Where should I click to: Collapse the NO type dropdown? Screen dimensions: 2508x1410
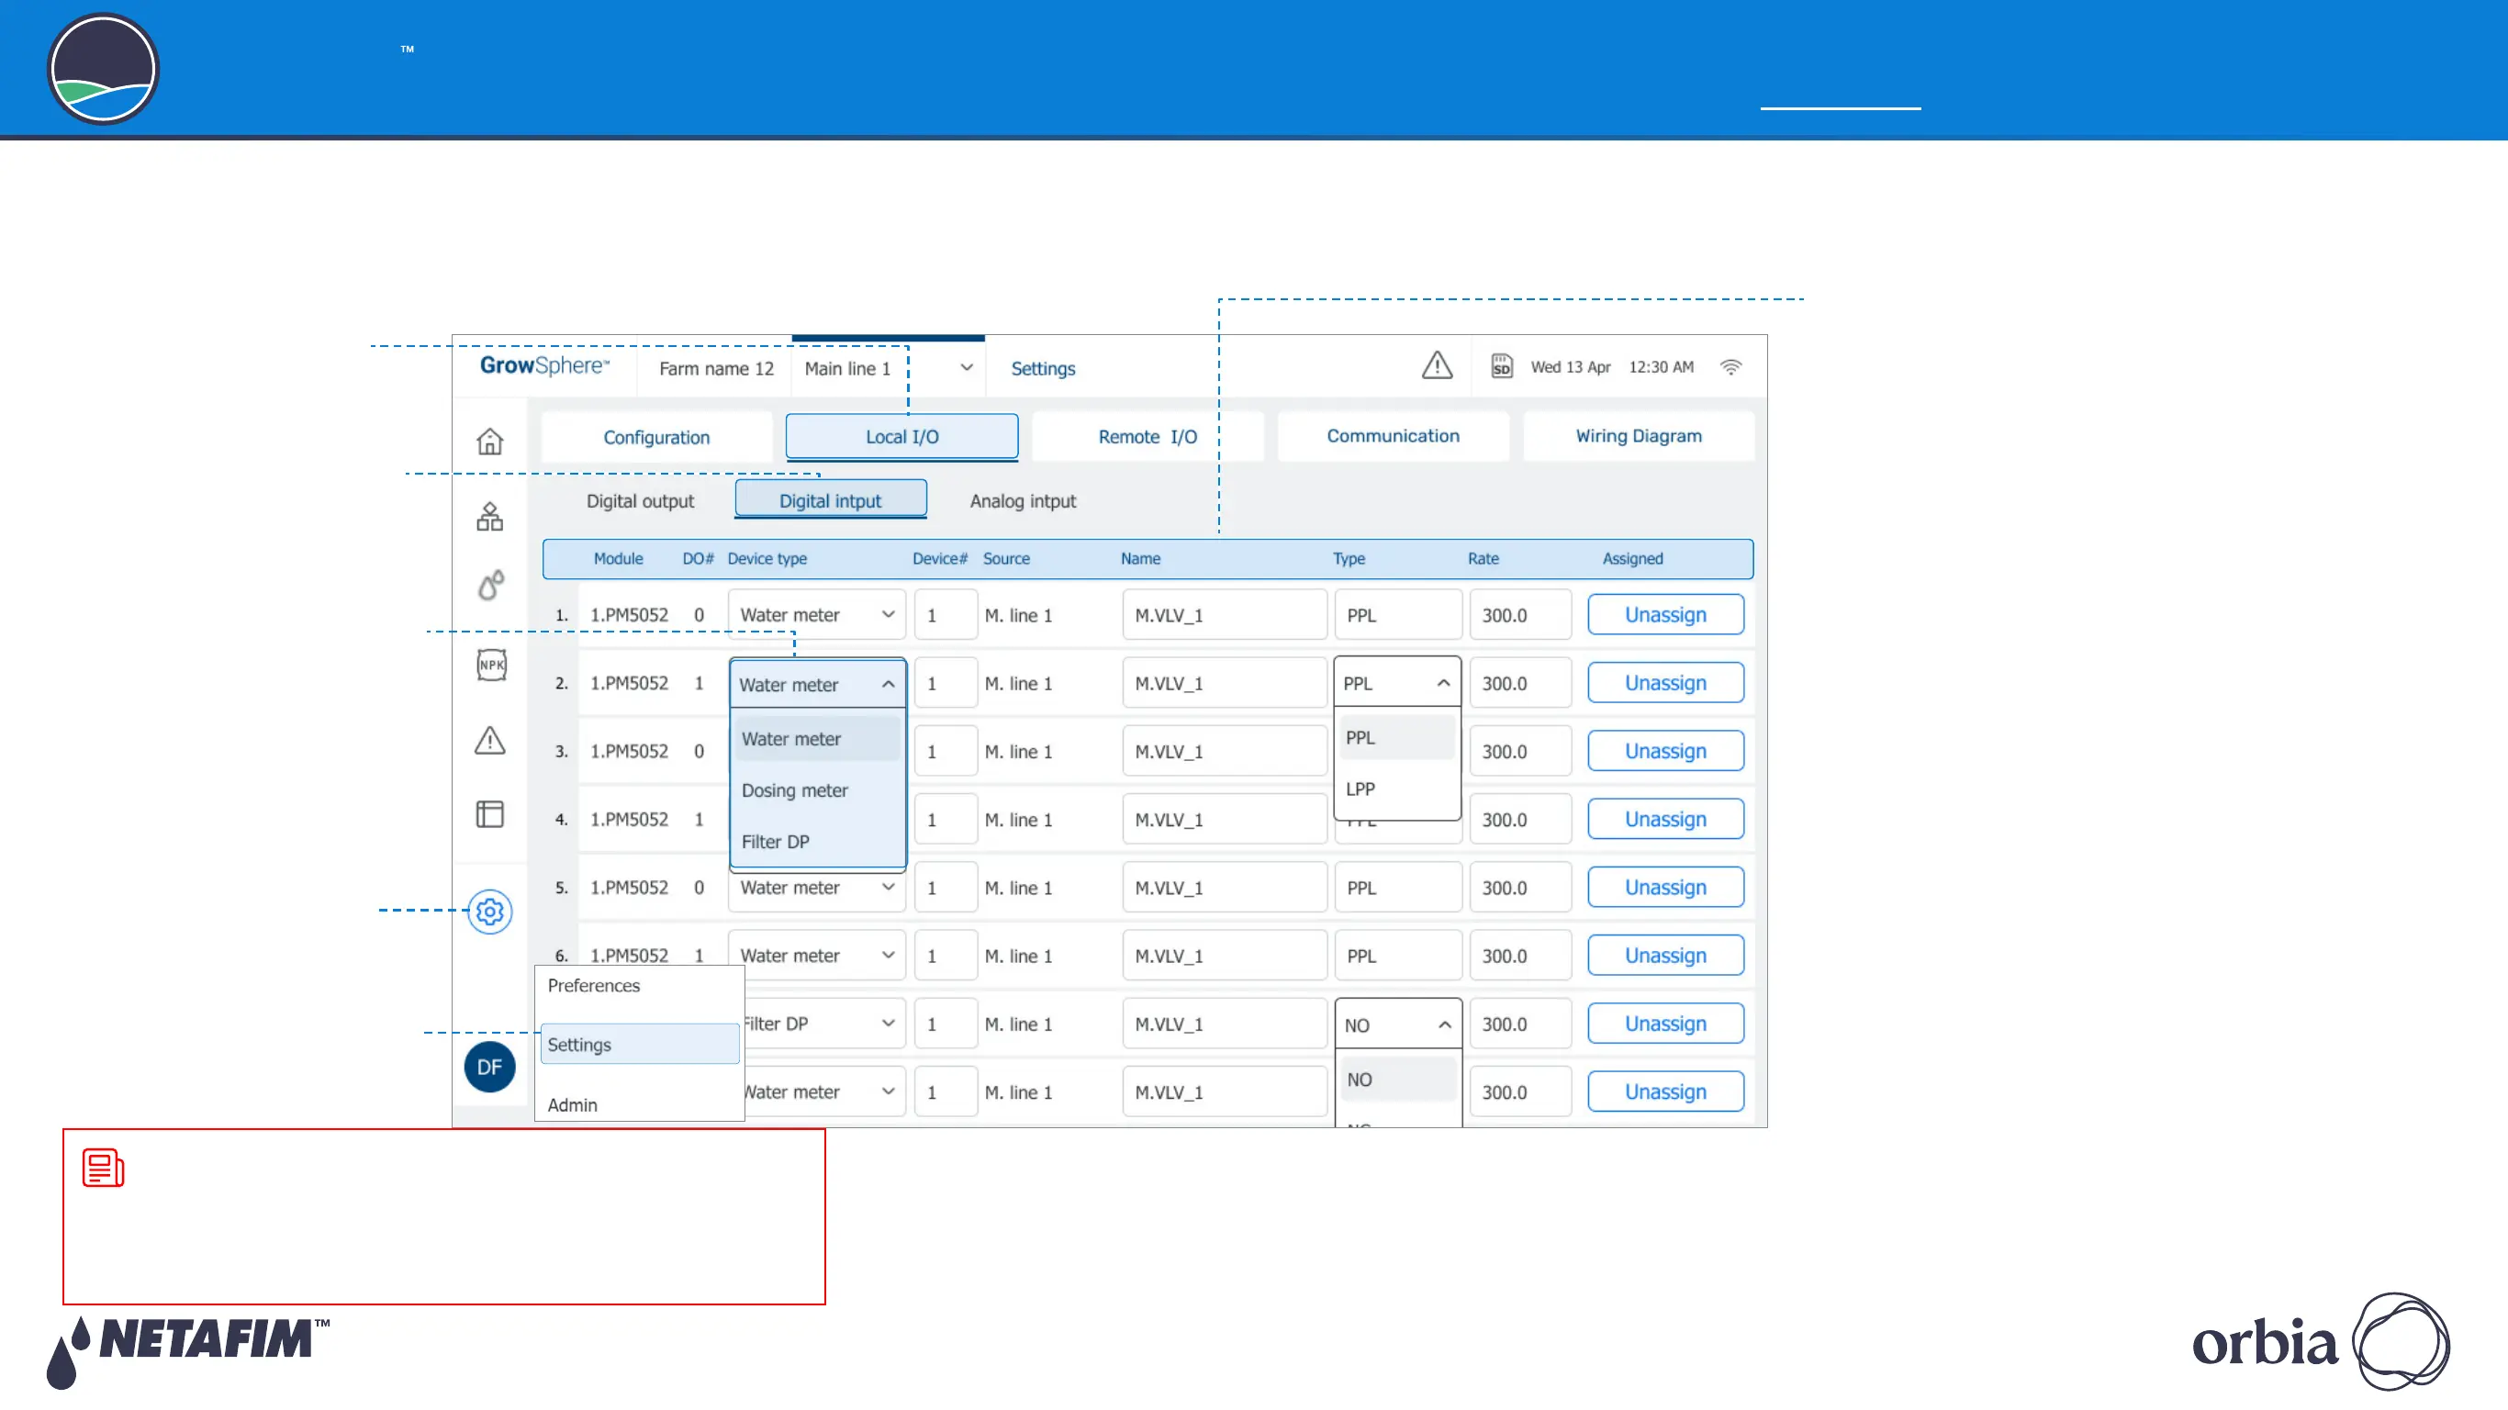coord(1398,1024)
